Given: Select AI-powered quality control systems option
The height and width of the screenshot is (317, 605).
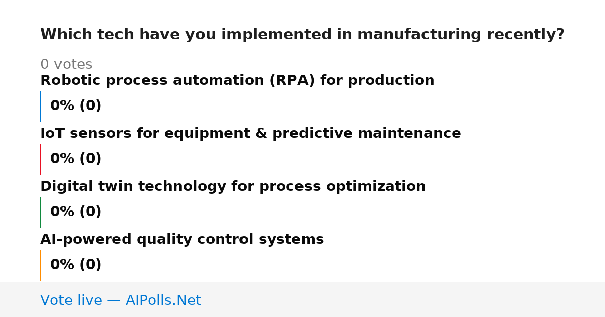Looking at the screenshot, I should point(182,240).
